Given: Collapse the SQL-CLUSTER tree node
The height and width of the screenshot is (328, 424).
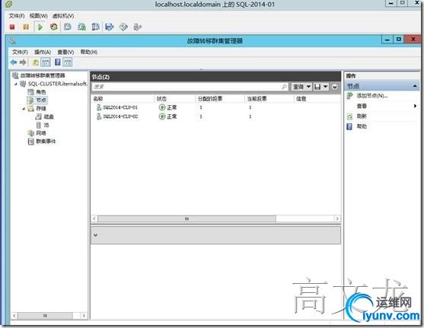Looking at the screenshot, I should [x=16, y=84].
